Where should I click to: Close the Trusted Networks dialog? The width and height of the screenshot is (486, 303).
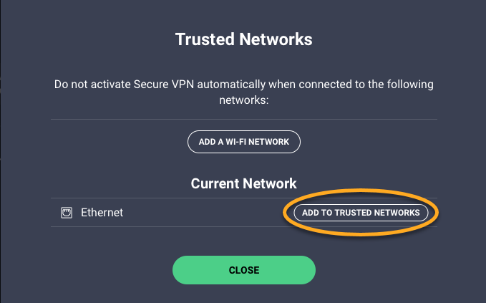point(243,270)
